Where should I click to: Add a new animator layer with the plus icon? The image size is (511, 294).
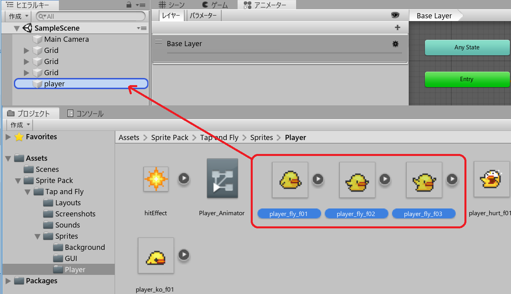coord(397,28)
